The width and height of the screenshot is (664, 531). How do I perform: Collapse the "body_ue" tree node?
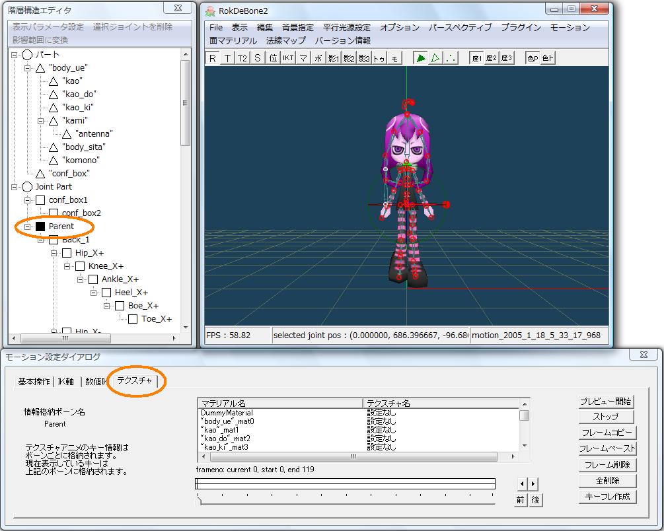tap(28, 68)
